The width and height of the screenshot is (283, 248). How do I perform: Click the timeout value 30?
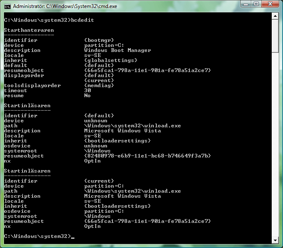[x=87, y=90]
